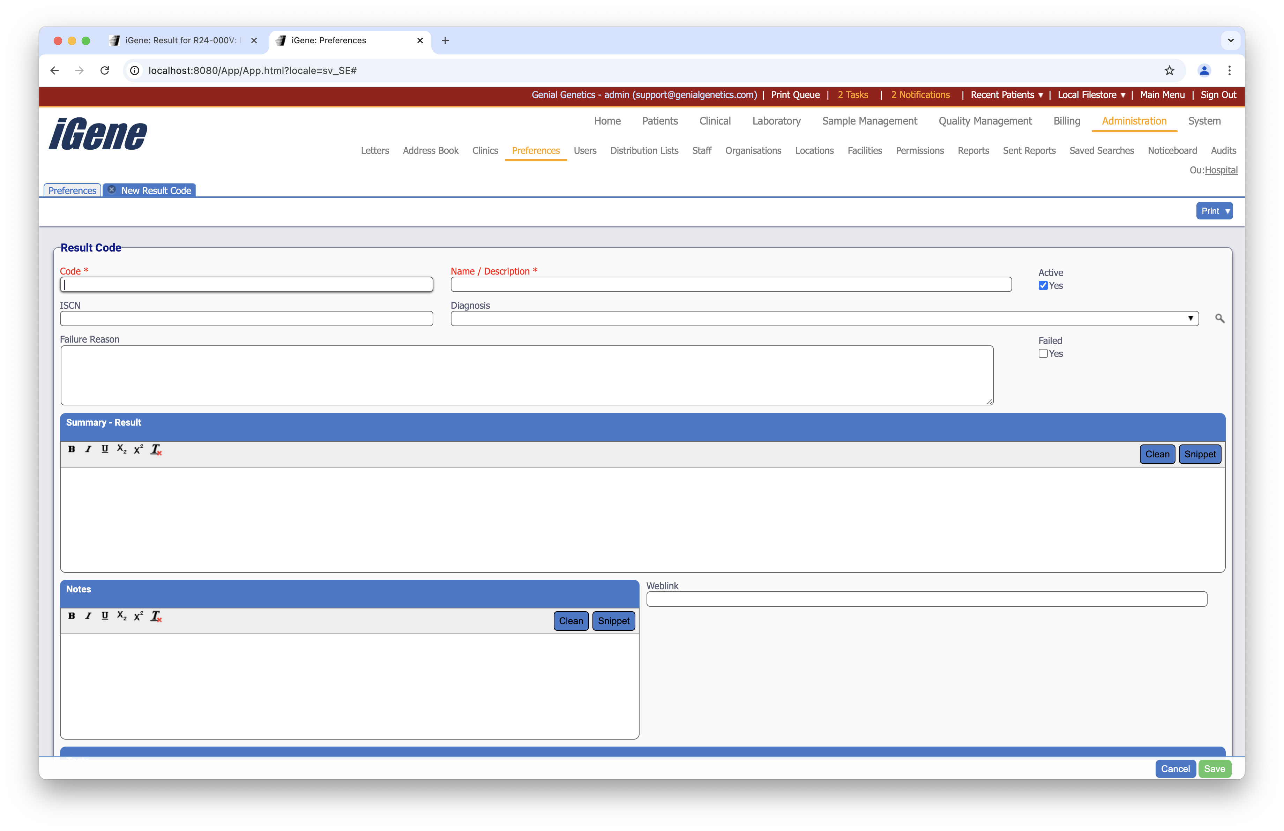The image size is (1284, 831).
Task: Switch to the Users submenu tab
Action: [585, 150]
